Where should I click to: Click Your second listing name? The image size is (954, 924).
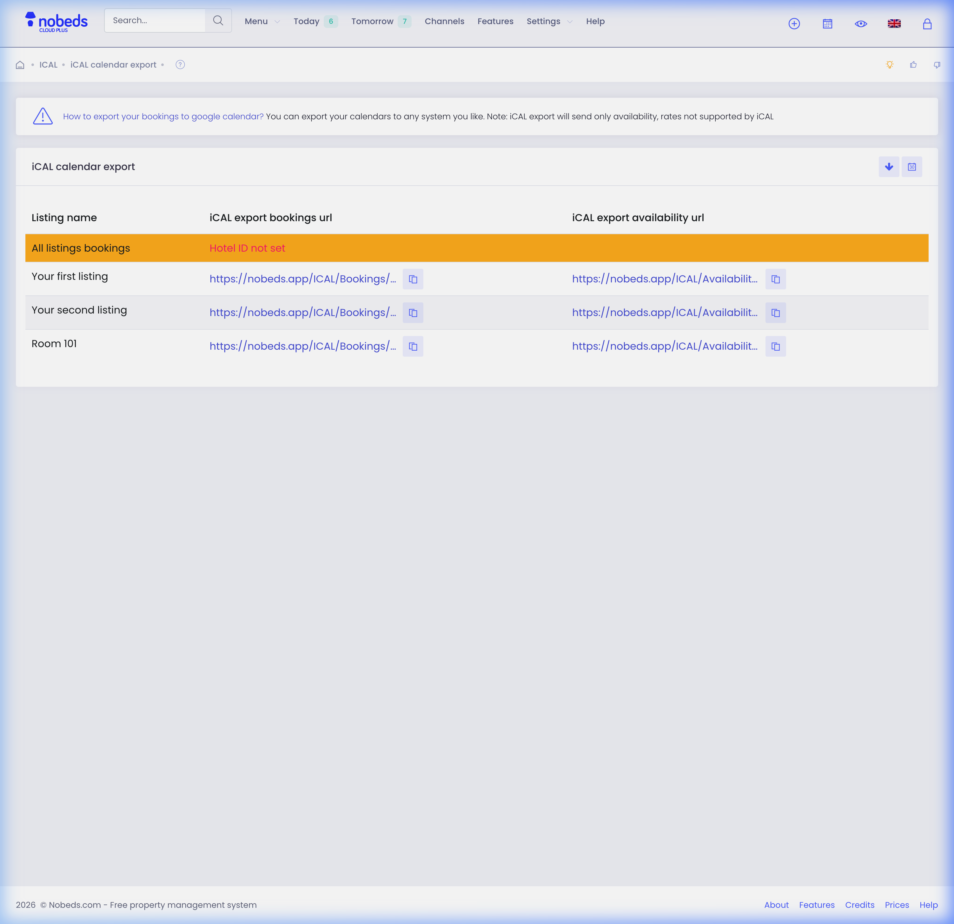click(x=79, y=310)
